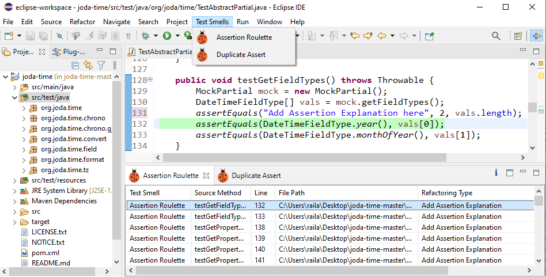Maximize the editor area
The width and height of the screenshot is (546, 277).
pos(536,51)
